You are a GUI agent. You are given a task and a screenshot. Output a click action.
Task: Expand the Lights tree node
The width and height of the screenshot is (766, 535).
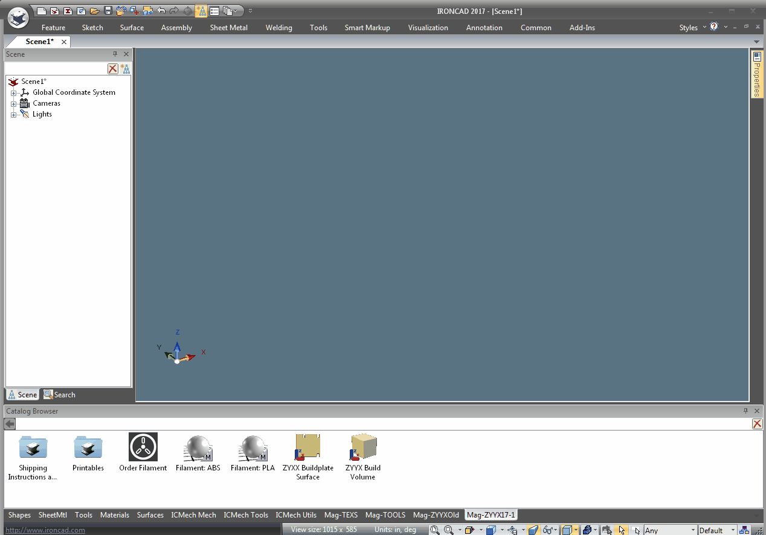point(13,115)
